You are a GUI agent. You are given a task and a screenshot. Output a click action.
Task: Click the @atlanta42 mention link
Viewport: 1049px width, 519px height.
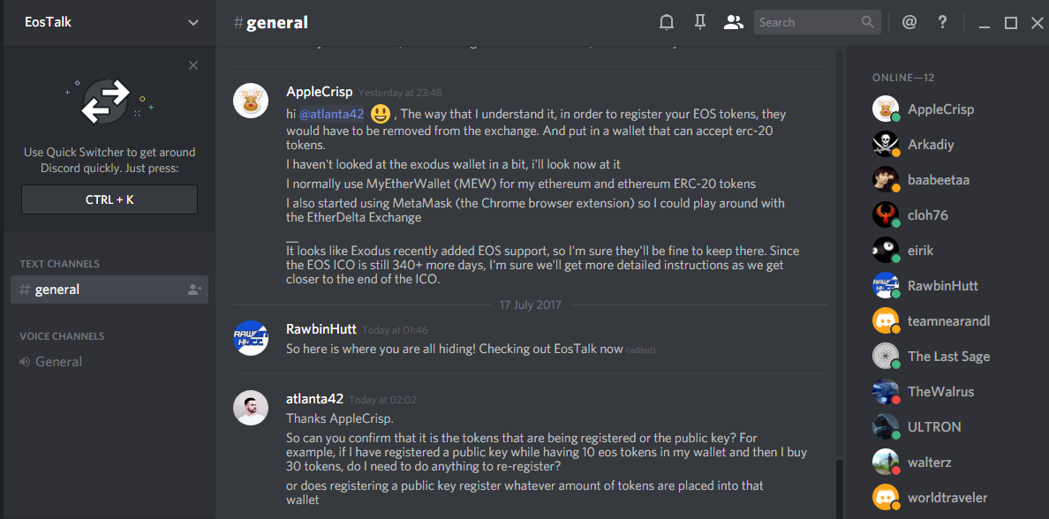click(x=331, y=114)
